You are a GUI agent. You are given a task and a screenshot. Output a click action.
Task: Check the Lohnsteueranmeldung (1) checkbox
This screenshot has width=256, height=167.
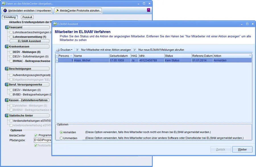[11, 37]
